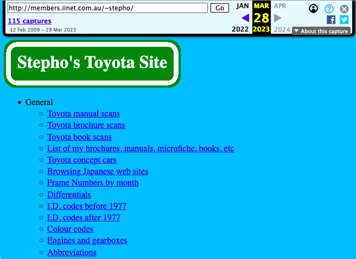This screenshot has width=356, height=259.
Task: Open Browsing Japanese web sites link
Action: [98, 171]
